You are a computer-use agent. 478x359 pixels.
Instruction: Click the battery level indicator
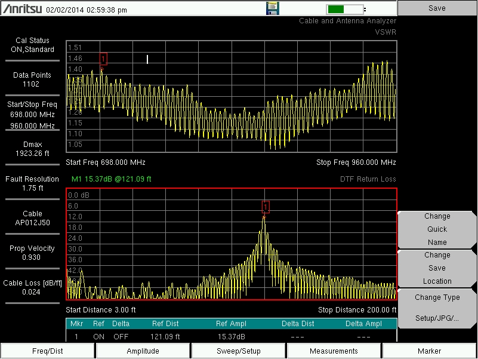pyautogui.click(x=345, y=9)
